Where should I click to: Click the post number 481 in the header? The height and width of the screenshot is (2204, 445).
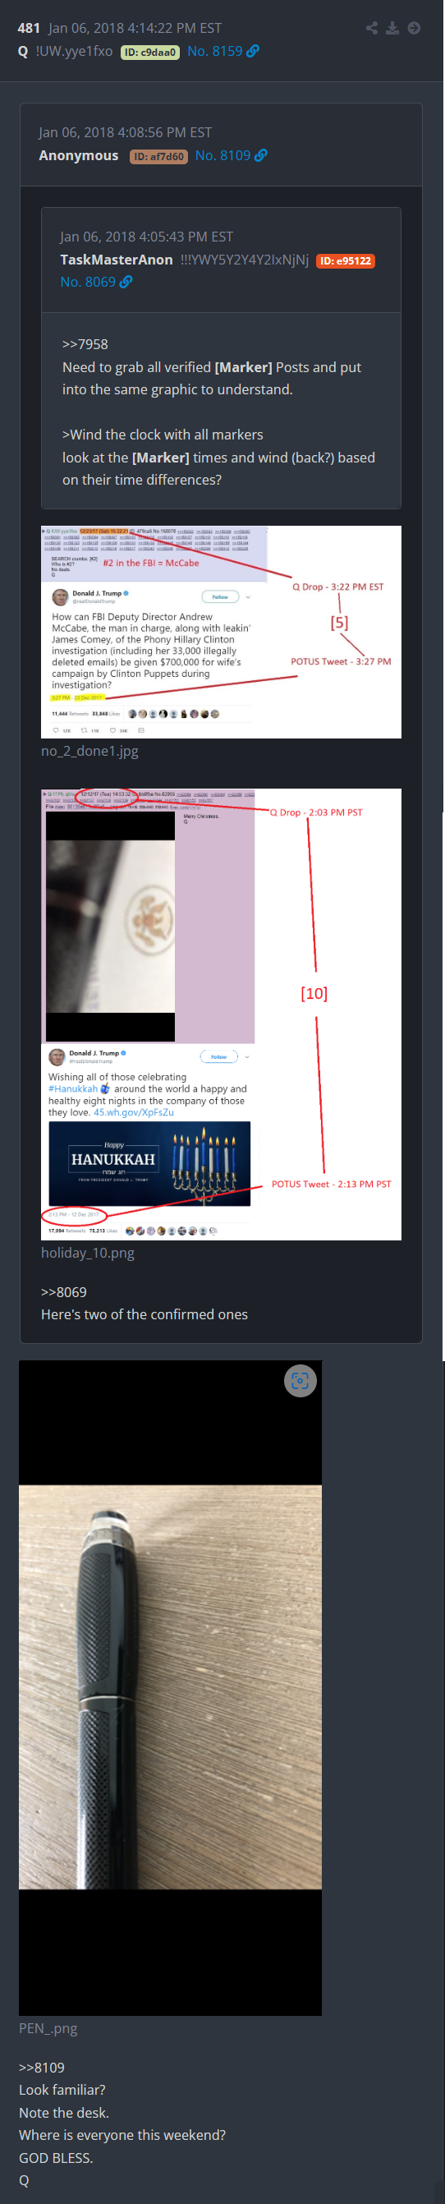click(29, 28)
